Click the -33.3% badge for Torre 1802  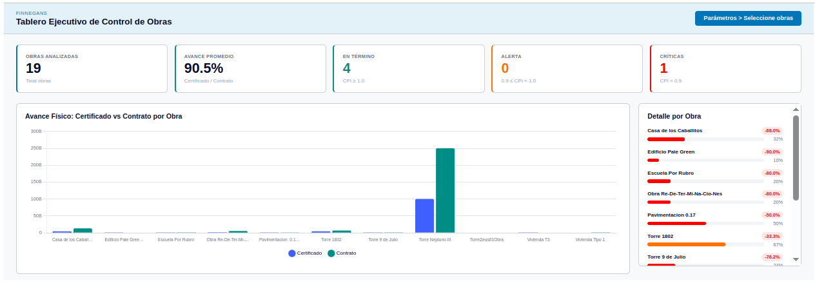(x=772, y=236)
